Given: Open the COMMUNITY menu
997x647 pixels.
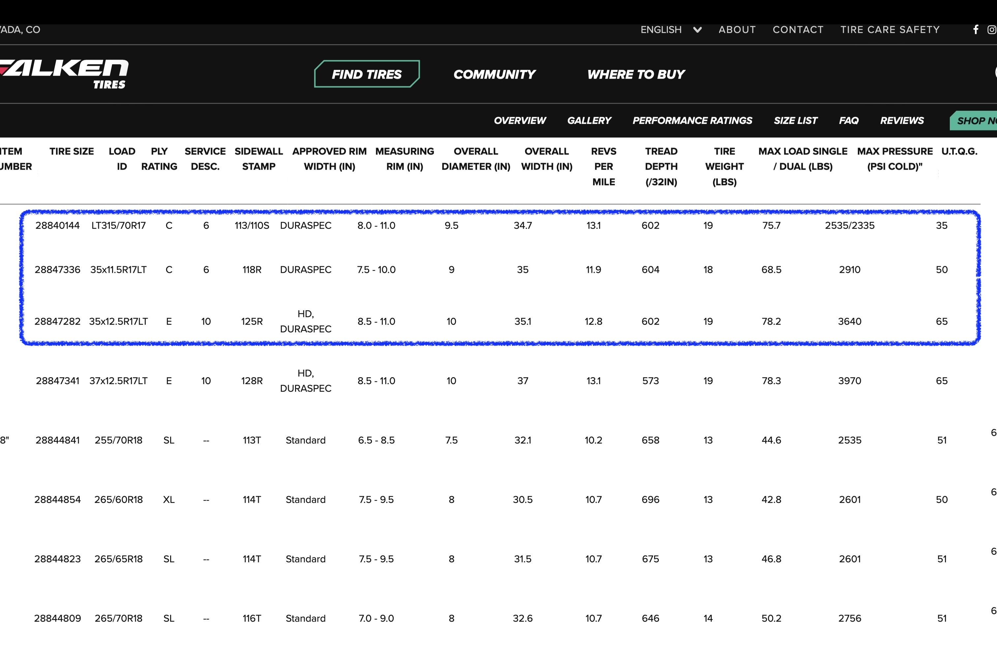Looking at the screenshot, I should (x=494, y=74).
